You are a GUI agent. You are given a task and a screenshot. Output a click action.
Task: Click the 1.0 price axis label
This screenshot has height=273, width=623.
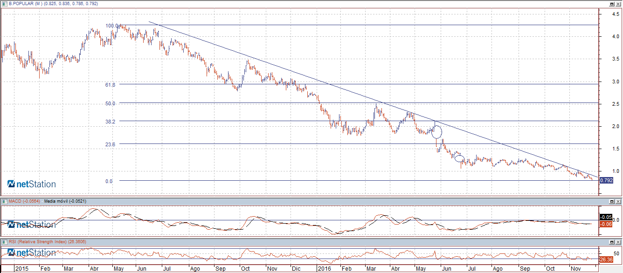[616, 171]
